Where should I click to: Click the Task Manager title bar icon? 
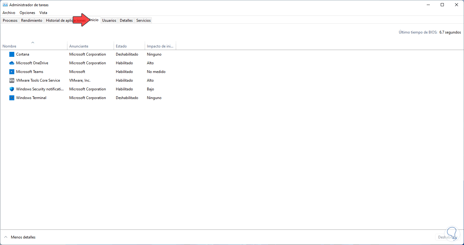5,5
